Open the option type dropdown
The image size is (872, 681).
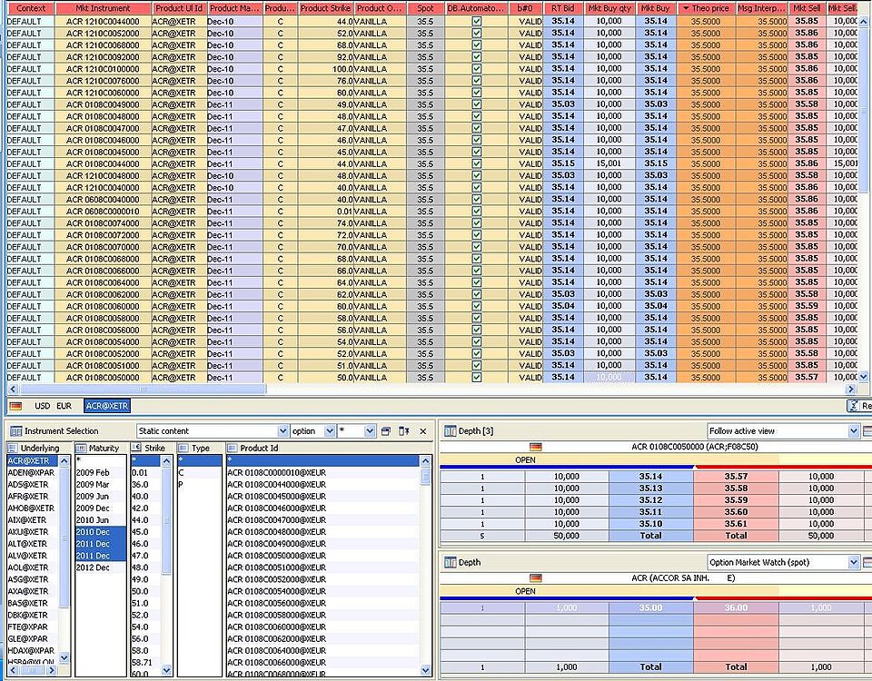(x=315, y=429)
